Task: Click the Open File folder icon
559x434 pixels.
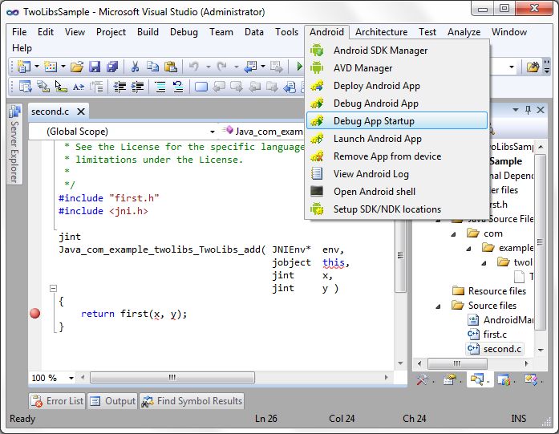Action: coord(77,67)
